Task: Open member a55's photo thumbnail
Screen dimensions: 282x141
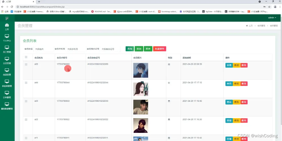Action: pyautogui.click(x=141, y=70)
